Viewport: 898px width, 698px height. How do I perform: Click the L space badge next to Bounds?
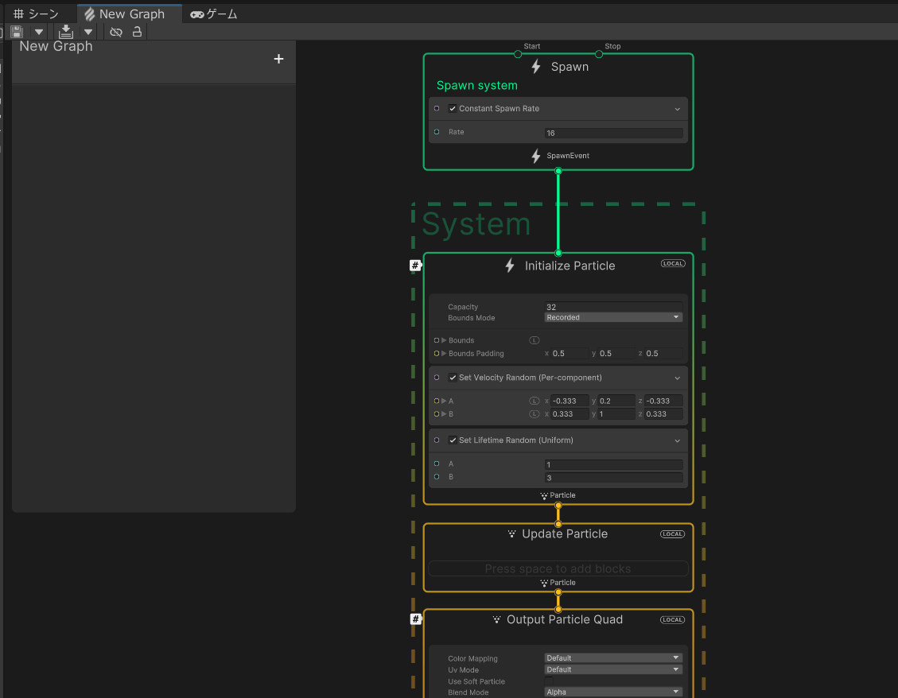coord(535,340)
